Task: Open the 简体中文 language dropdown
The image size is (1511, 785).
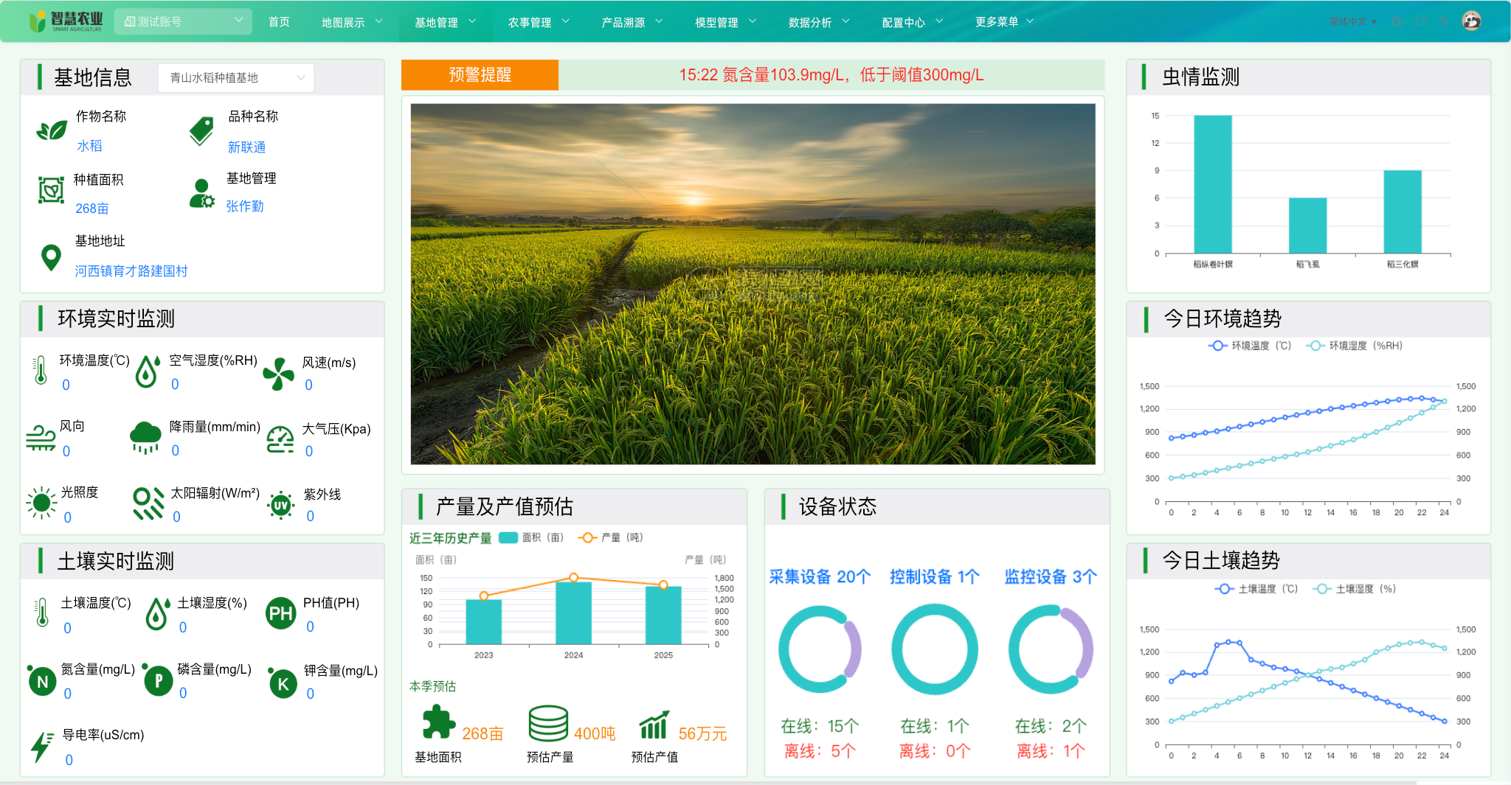Action: point(1352,22)
